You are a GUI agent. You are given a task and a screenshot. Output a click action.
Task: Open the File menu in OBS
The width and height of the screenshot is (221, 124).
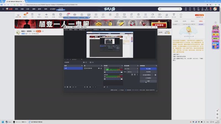click(x=66, y=30)
